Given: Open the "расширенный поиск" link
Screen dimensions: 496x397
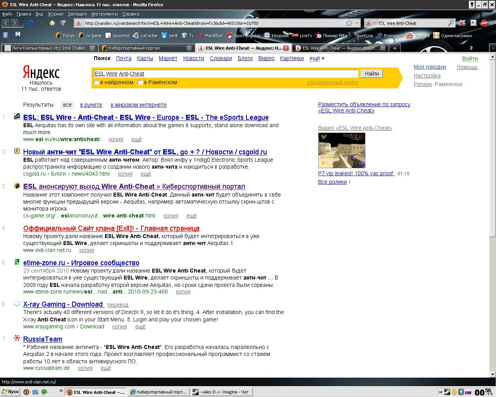Looking at the screenshot, I should pyautogui.click(x=332, y=82).
